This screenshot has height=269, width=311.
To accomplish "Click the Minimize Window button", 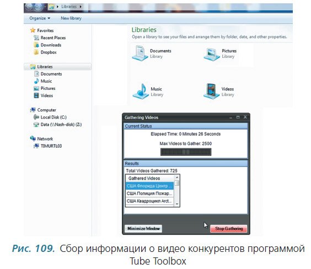I will point(143,229).
